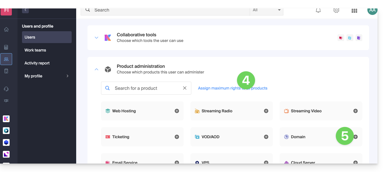This screenshot has height=172, width=386.
Task: Open the notifications bell
Action: coord(318,10)
